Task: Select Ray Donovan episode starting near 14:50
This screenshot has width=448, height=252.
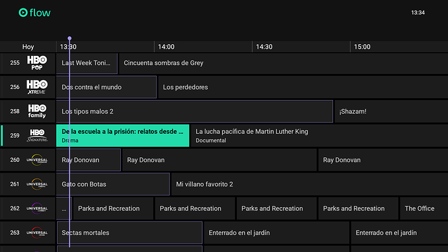Action: click(x=383, y=160)
